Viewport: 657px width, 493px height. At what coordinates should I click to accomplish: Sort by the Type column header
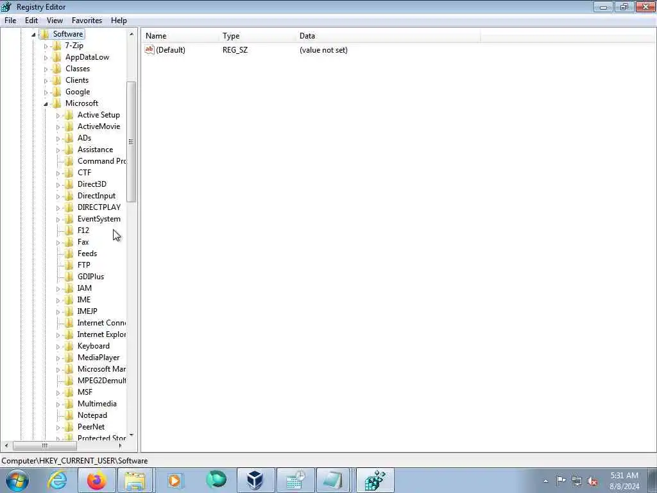[x=258, y=36]
